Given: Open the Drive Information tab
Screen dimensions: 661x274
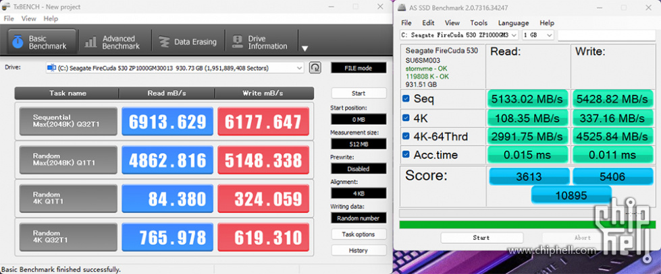Looking at the screenshot, I should click(x=261, y=42).
